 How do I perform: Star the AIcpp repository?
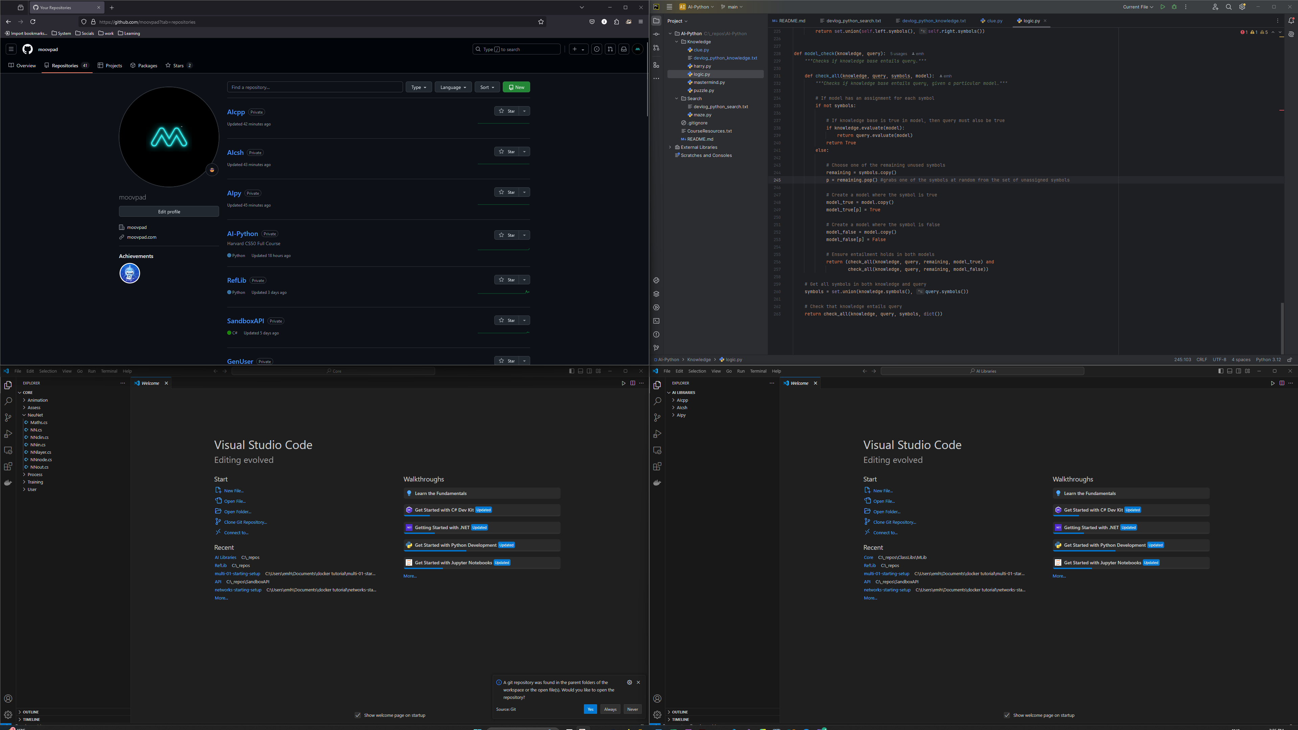click(x=507, y=111)
